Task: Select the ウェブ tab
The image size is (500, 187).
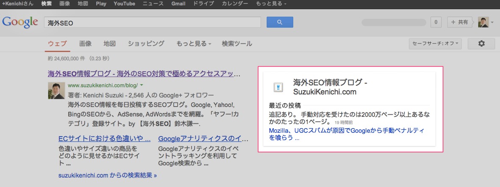Action: pyautogui.click(x=57, y=44)
